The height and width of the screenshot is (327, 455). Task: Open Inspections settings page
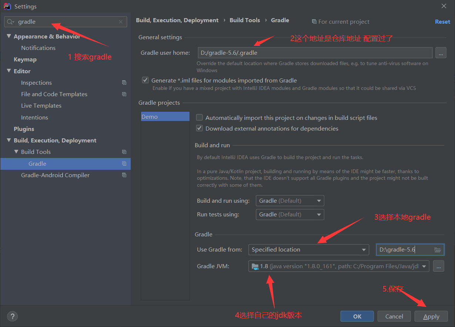(36, 83)
